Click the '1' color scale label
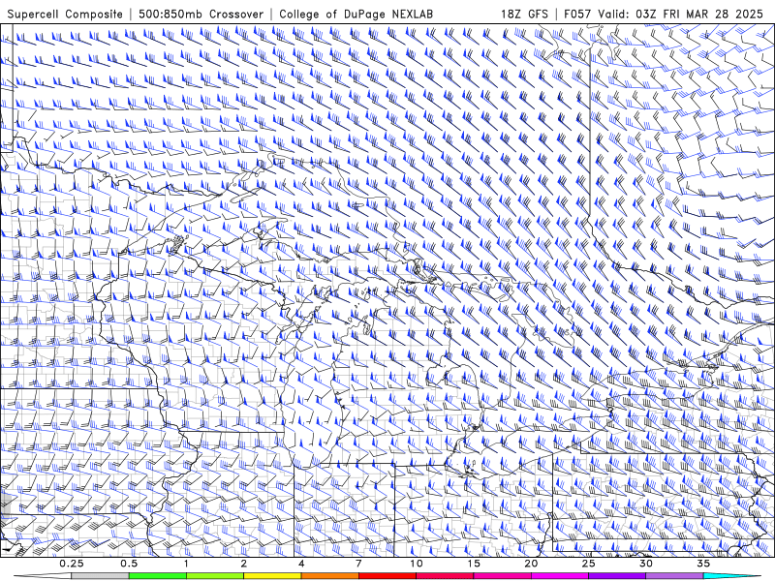Image resolution: width=775 pixels, height=581 pixels. click(186, 564)
